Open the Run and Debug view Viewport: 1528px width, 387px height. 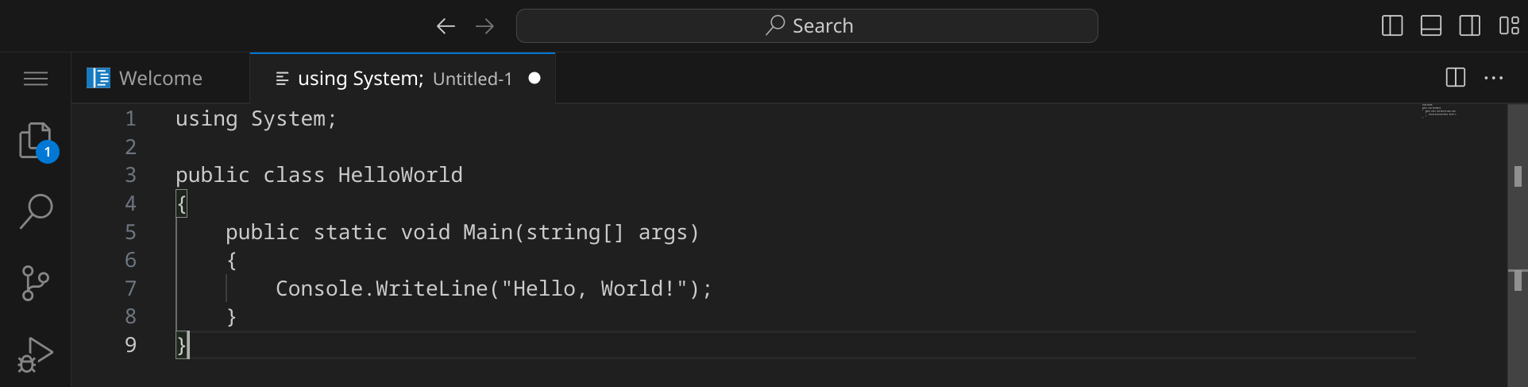[36, 354]
